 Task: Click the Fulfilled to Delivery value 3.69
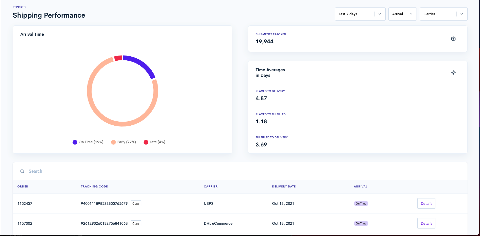click(261, 145)
